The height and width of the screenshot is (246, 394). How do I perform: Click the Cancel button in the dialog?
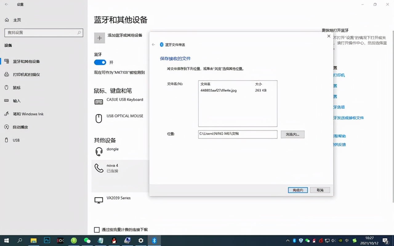click(320, 190)
